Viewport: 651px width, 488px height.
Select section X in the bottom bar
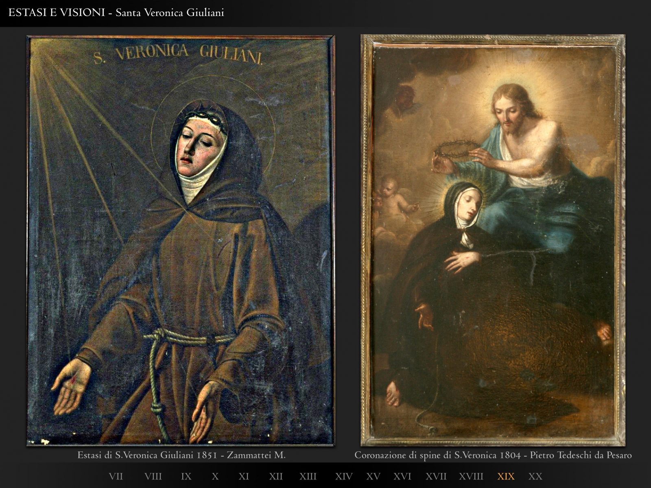point(215,476)
